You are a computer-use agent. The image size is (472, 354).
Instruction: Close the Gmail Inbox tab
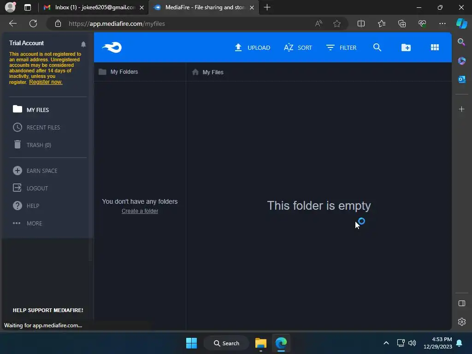[142, 7]
